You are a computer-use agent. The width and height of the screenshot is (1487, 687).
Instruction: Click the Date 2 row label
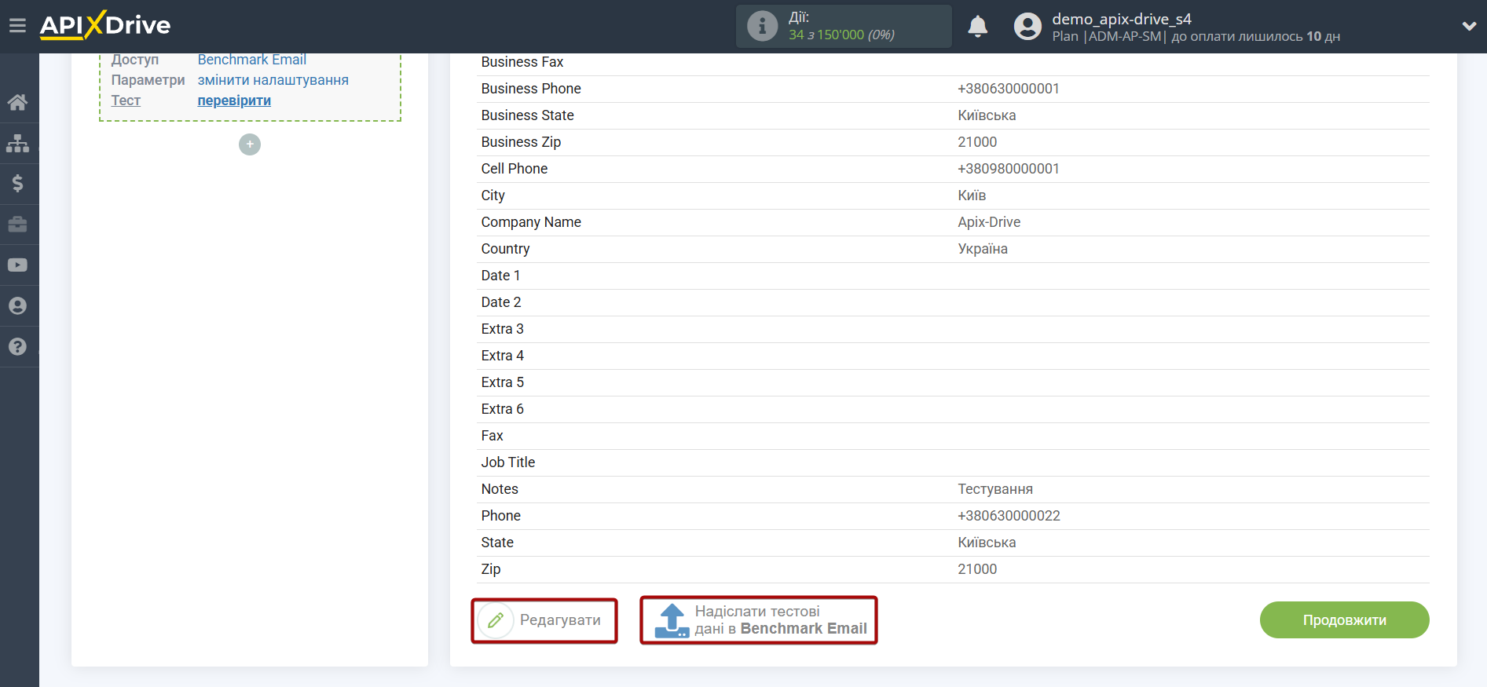(x=501, y=302)
